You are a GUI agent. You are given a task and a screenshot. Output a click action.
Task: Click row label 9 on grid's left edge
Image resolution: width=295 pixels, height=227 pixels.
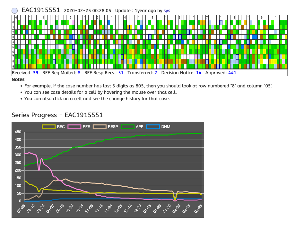(x=13, y=67)
